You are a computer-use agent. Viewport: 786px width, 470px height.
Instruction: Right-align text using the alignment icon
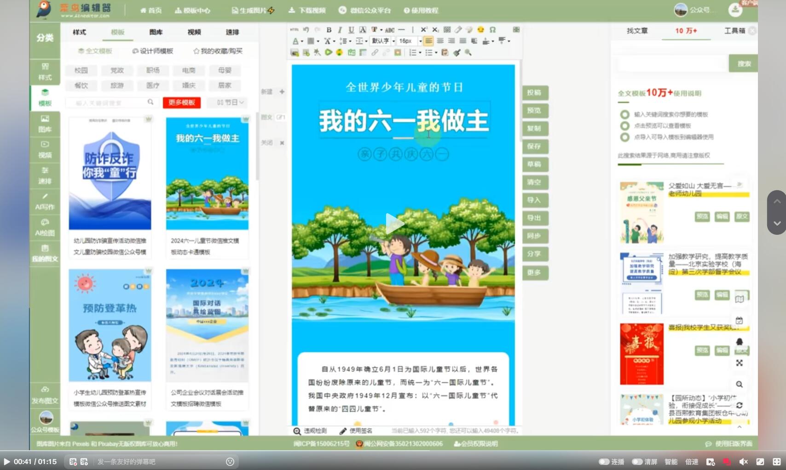click(451, 41)
